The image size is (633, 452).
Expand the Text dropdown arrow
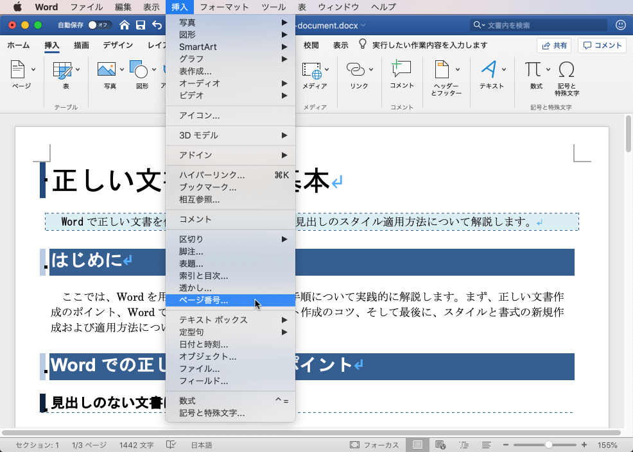coord(504,69)
